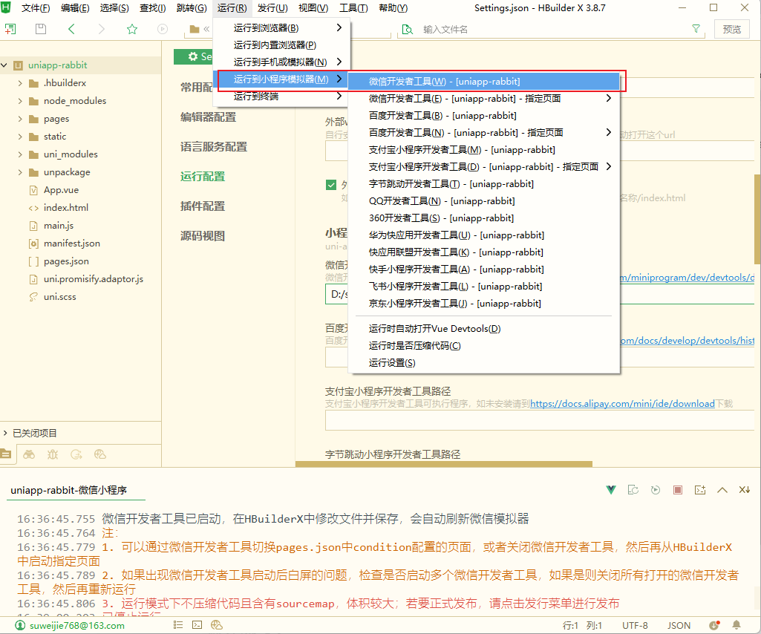
Task: Open pages.json in project tree
Action: 66,261
